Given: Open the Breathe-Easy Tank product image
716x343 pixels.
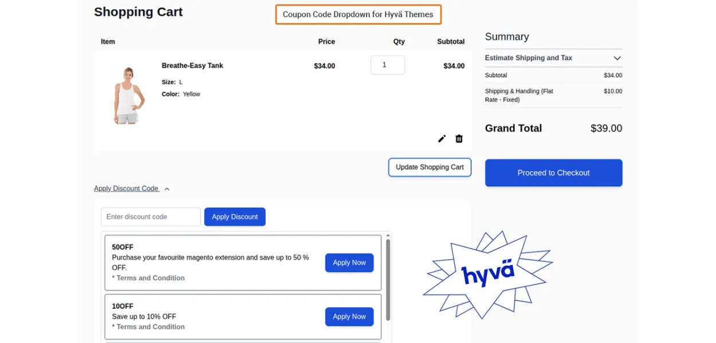Looking at the screenshot, I should pos(128,95).
